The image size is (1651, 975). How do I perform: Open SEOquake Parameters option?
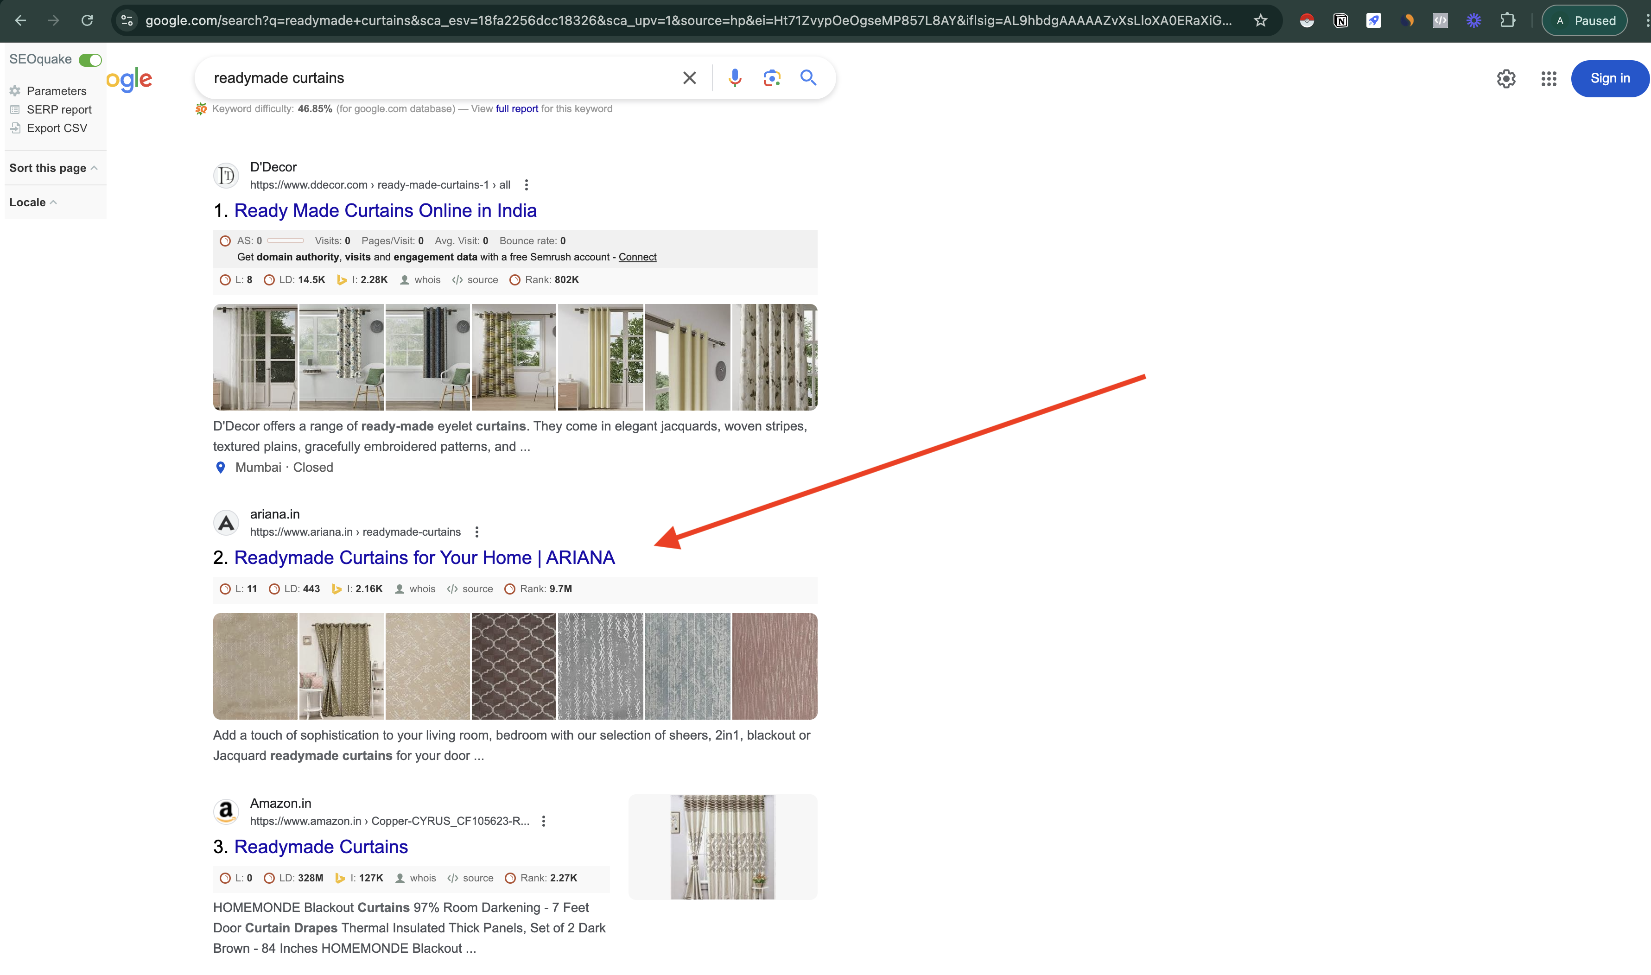[x=56, y=91]
